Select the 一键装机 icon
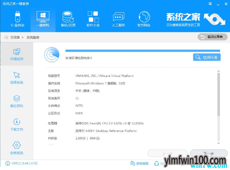 [x=43, y=19]
